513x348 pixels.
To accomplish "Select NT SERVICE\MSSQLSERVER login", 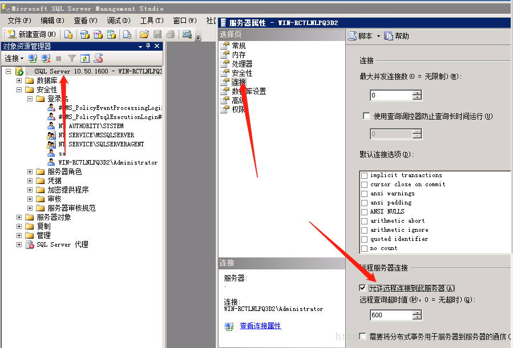I will point(96,135).
